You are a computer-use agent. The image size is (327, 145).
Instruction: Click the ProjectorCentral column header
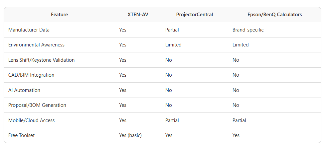point(194,15)
